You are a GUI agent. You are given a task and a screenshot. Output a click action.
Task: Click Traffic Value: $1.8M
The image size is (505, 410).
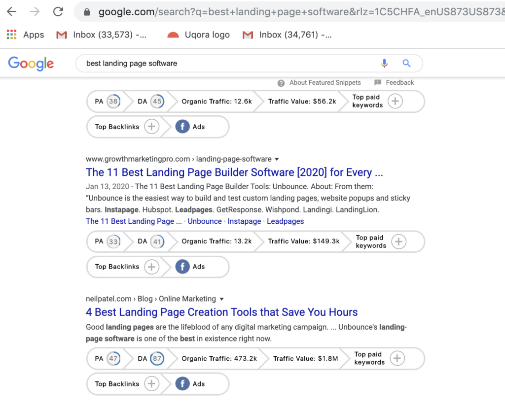tap(306, 359)
